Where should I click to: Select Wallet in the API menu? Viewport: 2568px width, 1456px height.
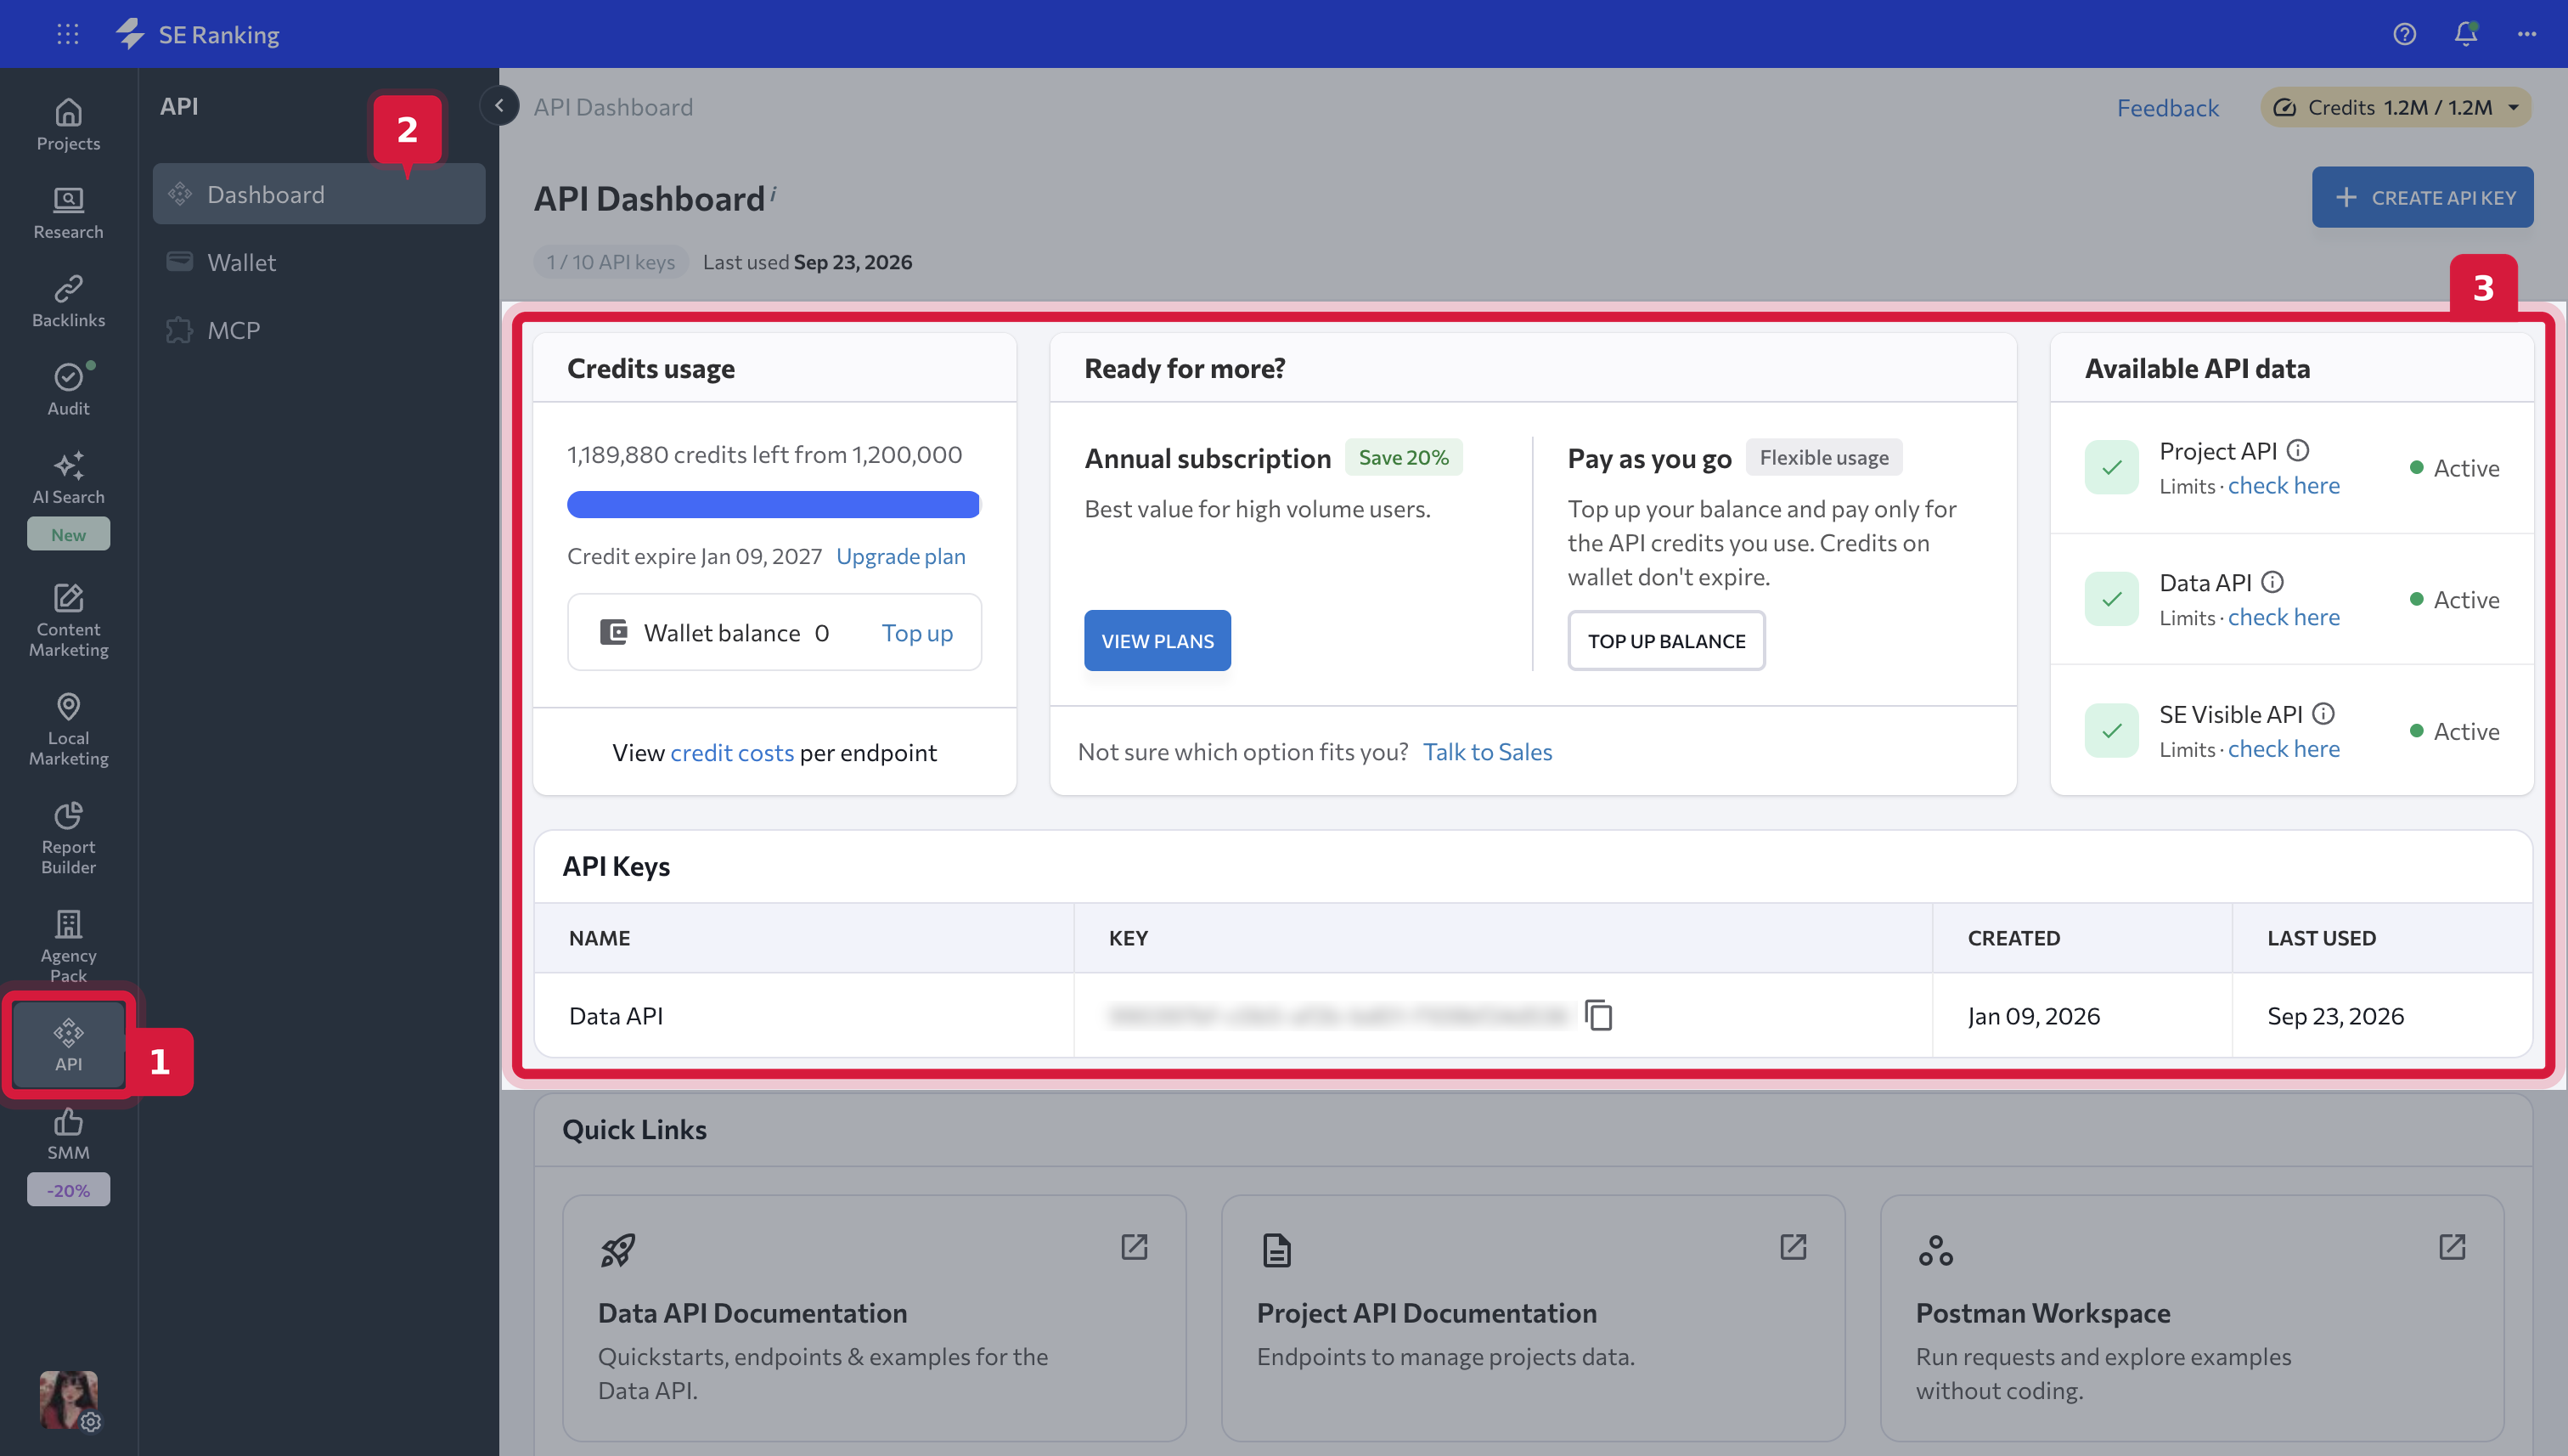pos(318,262)
